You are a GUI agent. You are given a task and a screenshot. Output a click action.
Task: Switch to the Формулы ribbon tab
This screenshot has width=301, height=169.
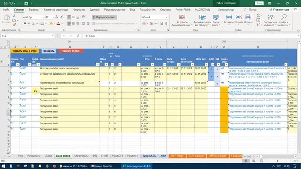click(79, 9)
